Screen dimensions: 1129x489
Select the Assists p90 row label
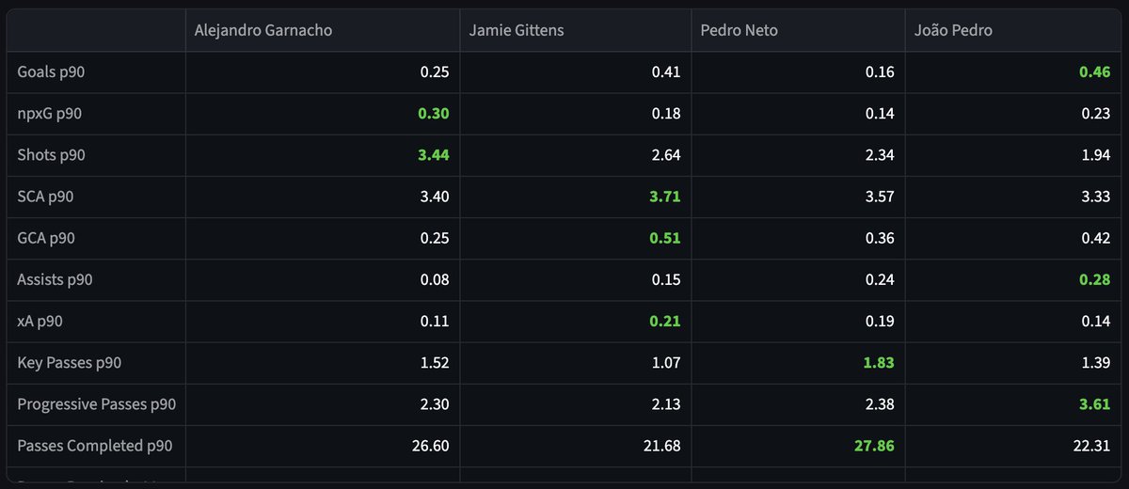56,279
